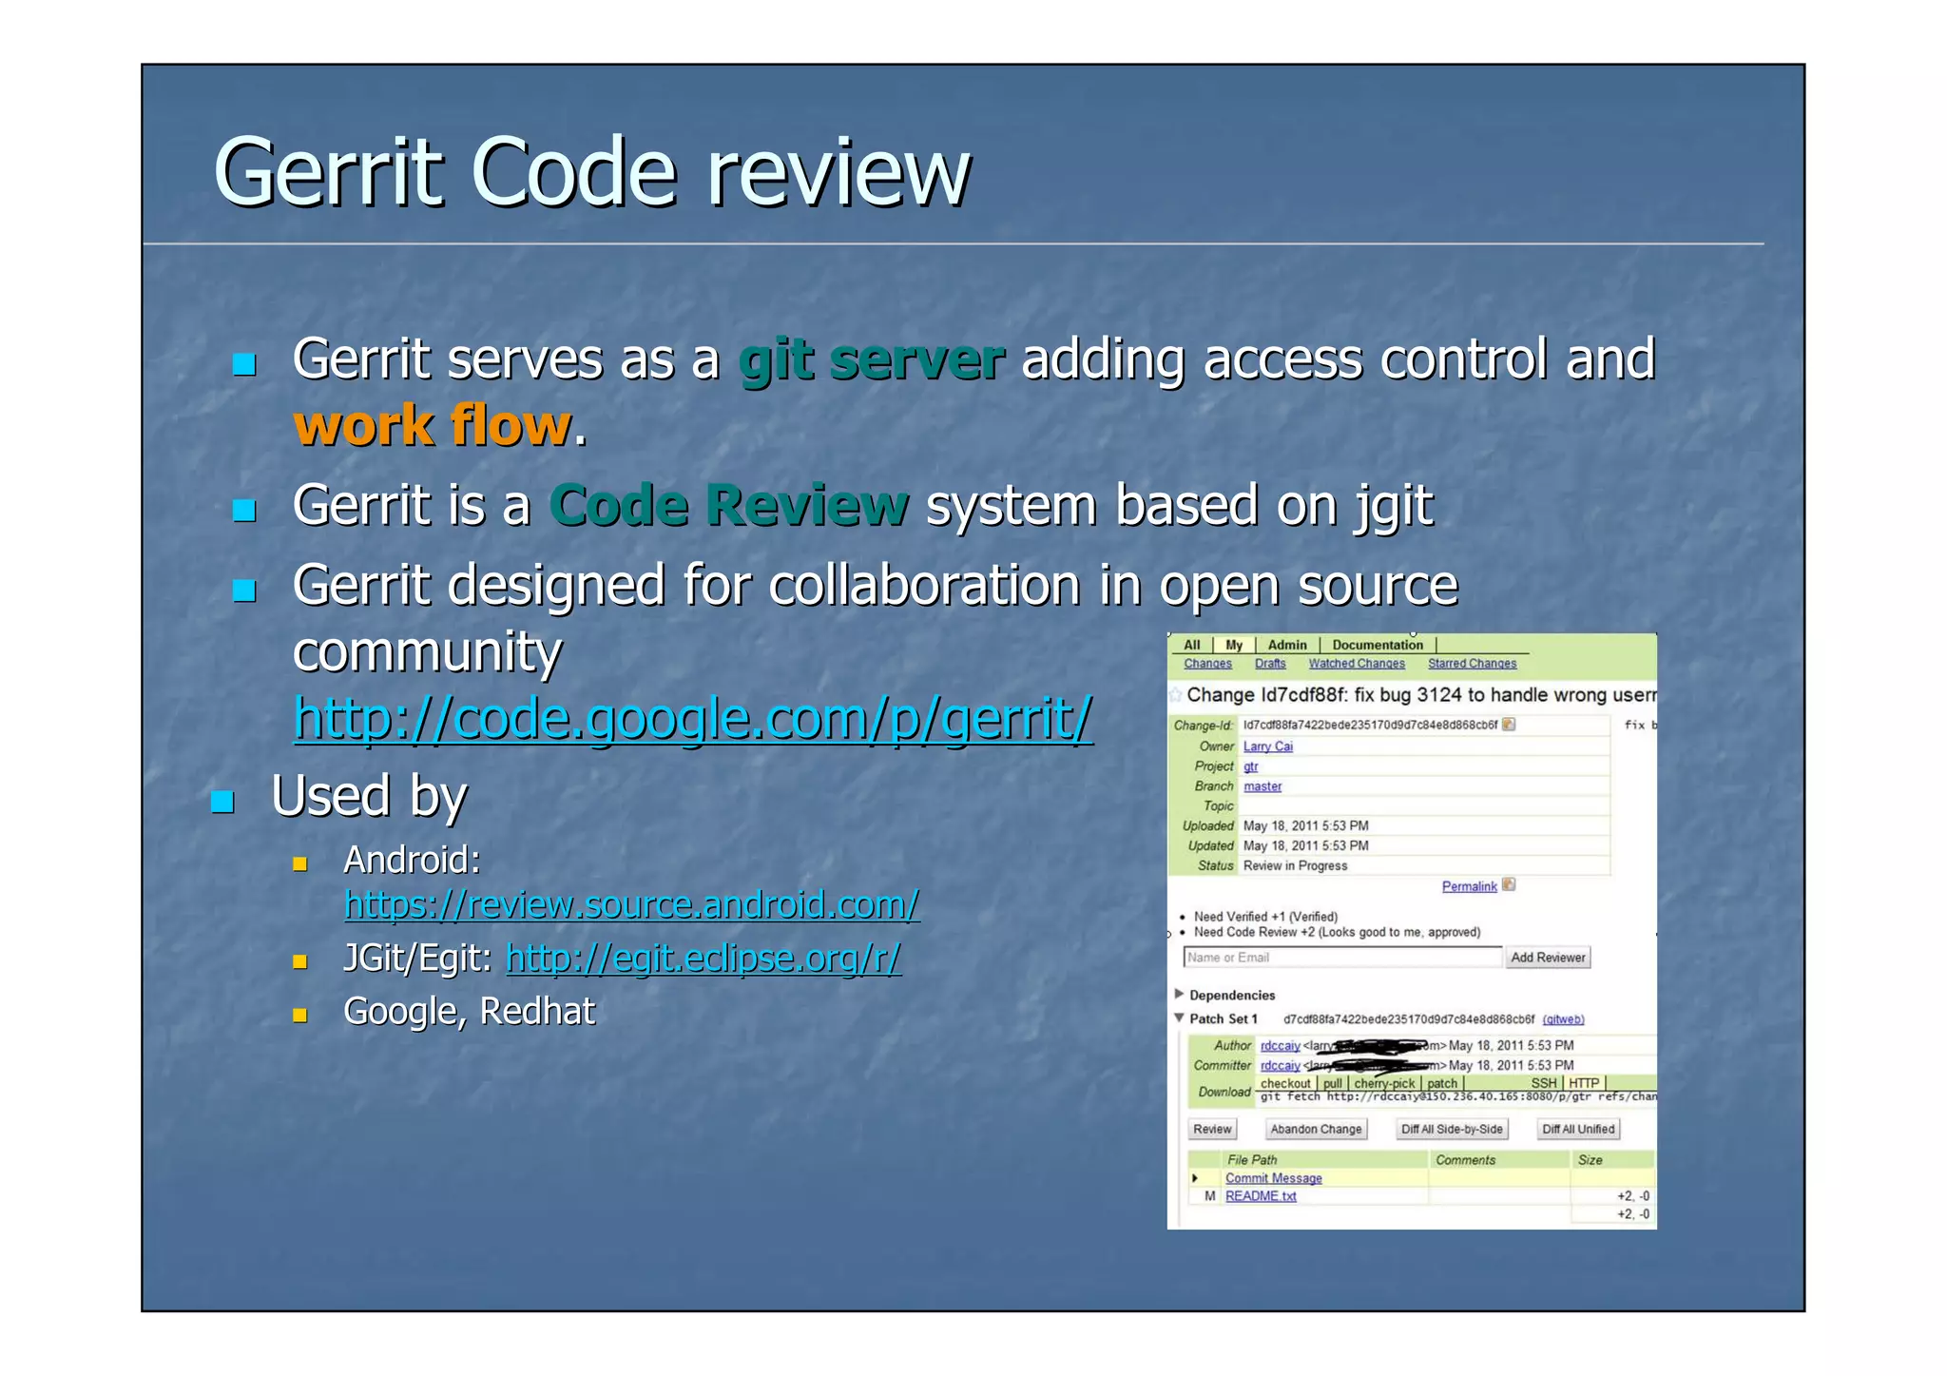
Task: Open the egit.eclipse.org/r link
Action: 704,958
